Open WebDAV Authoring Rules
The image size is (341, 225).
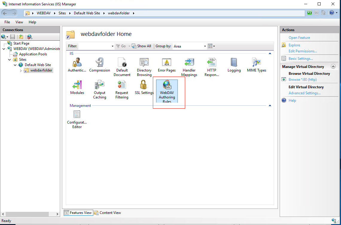coord(167,91)
